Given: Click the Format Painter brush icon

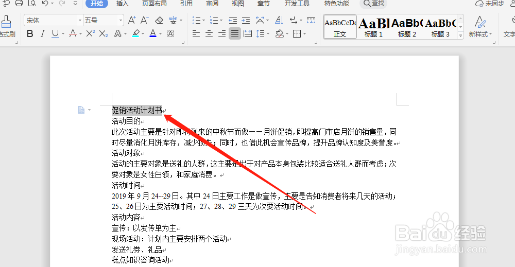Looking at the screenshot, I should coord(6,22).
